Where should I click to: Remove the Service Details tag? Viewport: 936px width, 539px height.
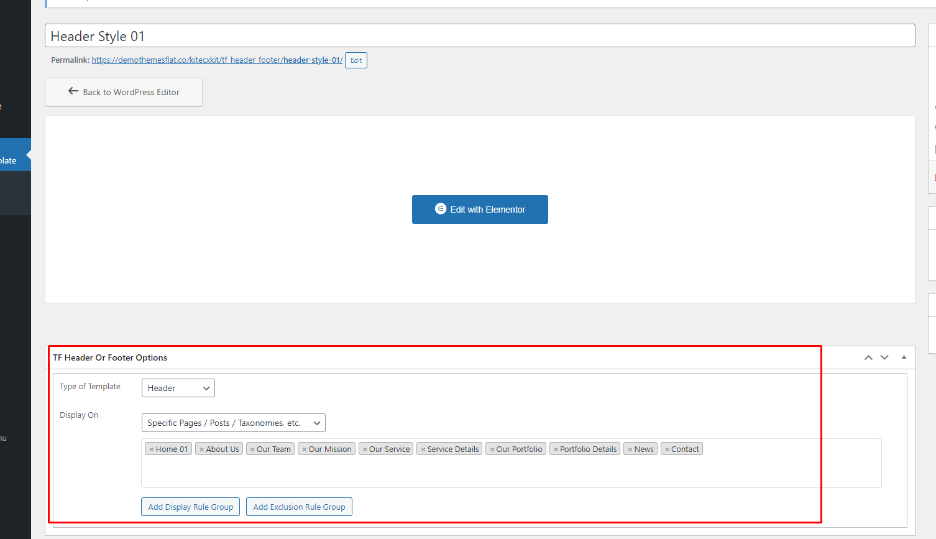(x=423, y=449)
